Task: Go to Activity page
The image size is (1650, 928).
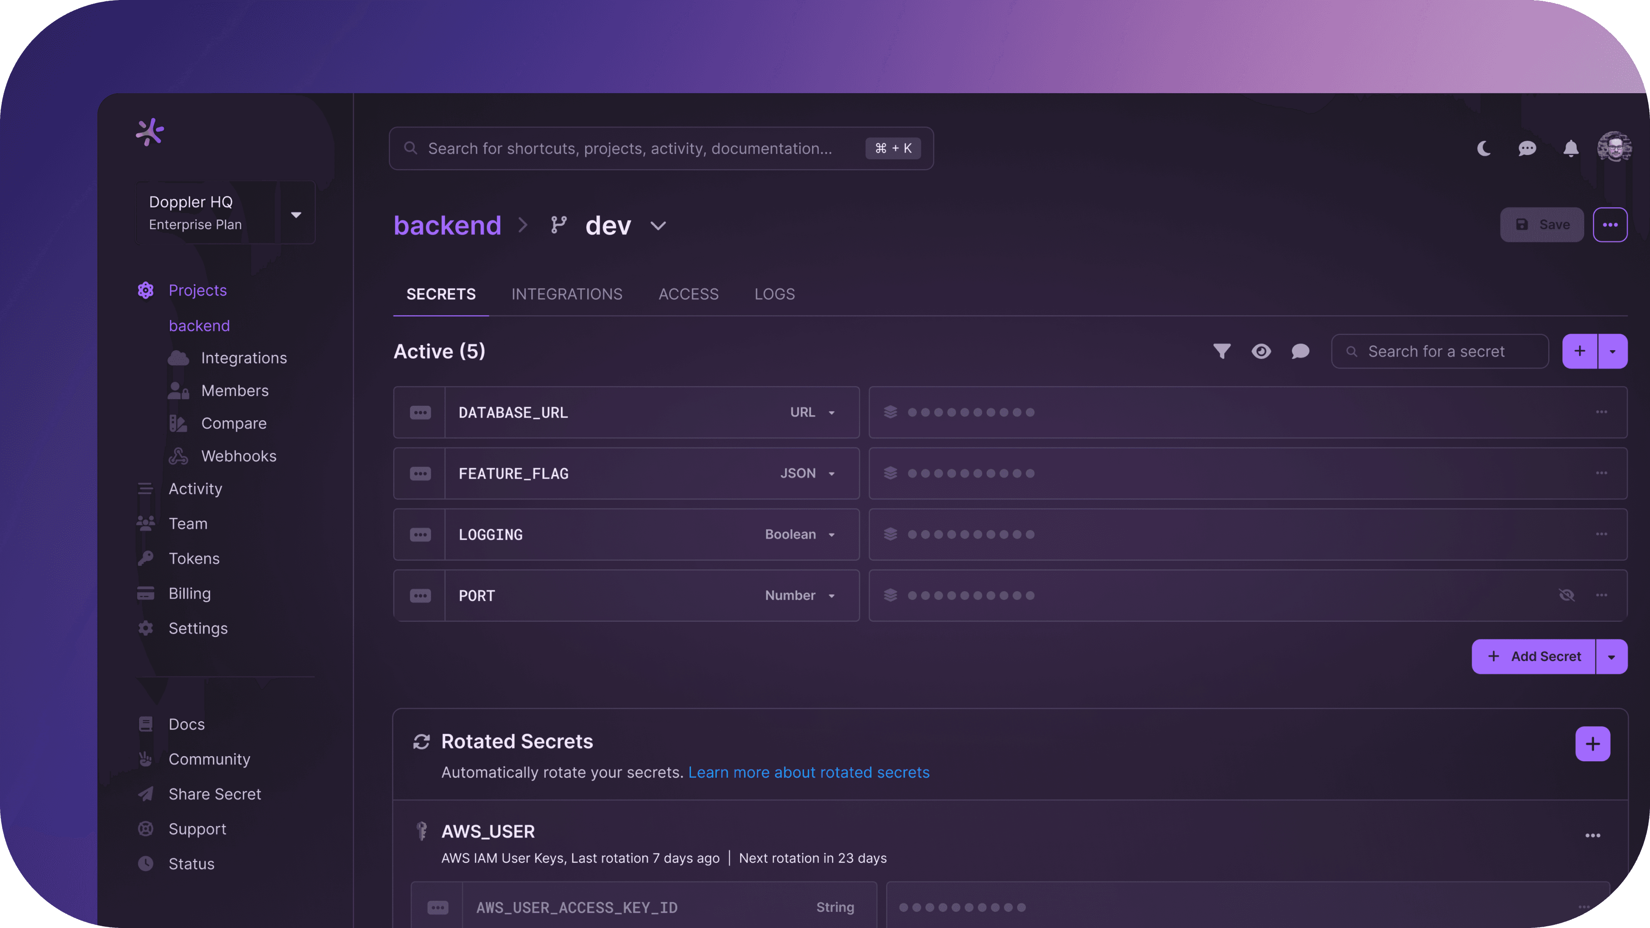Action: [196, 488]
